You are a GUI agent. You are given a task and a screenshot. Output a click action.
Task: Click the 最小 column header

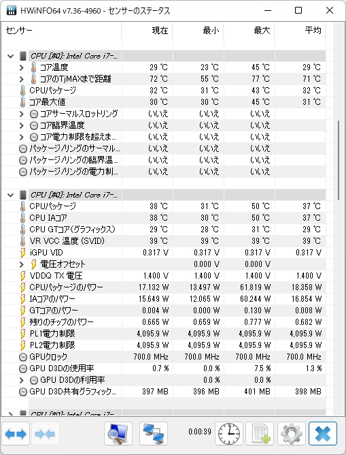pyautogui.click(x=198, y=31)
